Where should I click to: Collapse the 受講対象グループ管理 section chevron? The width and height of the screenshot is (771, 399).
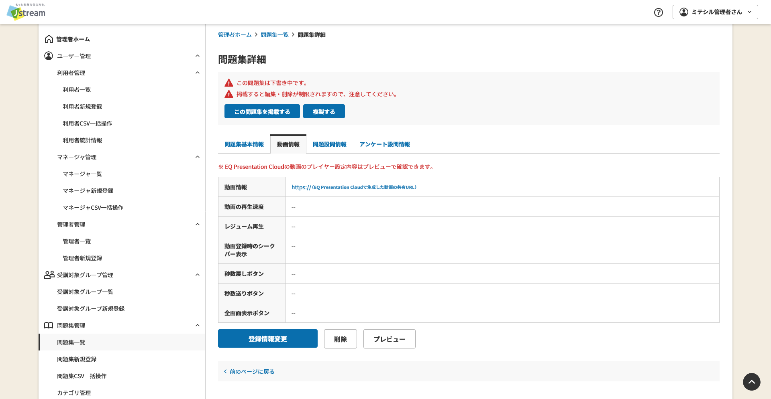(197, 275)
